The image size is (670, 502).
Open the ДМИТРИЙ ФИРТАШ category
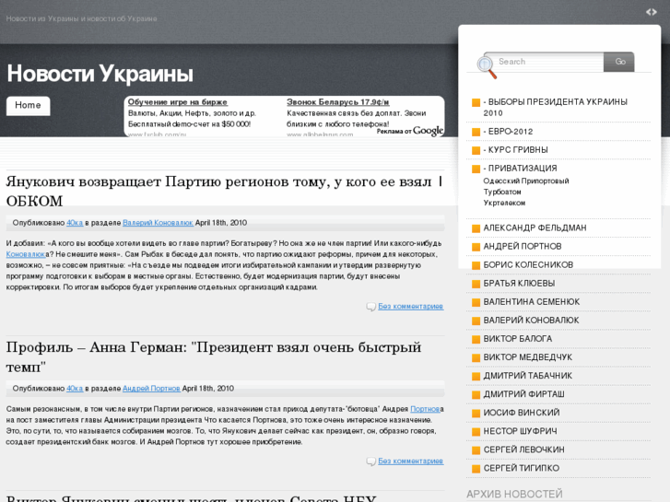click(523, 394)
